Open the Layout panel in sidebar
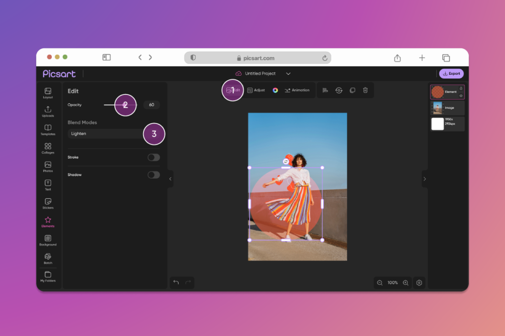 click(x=48, y=92)
